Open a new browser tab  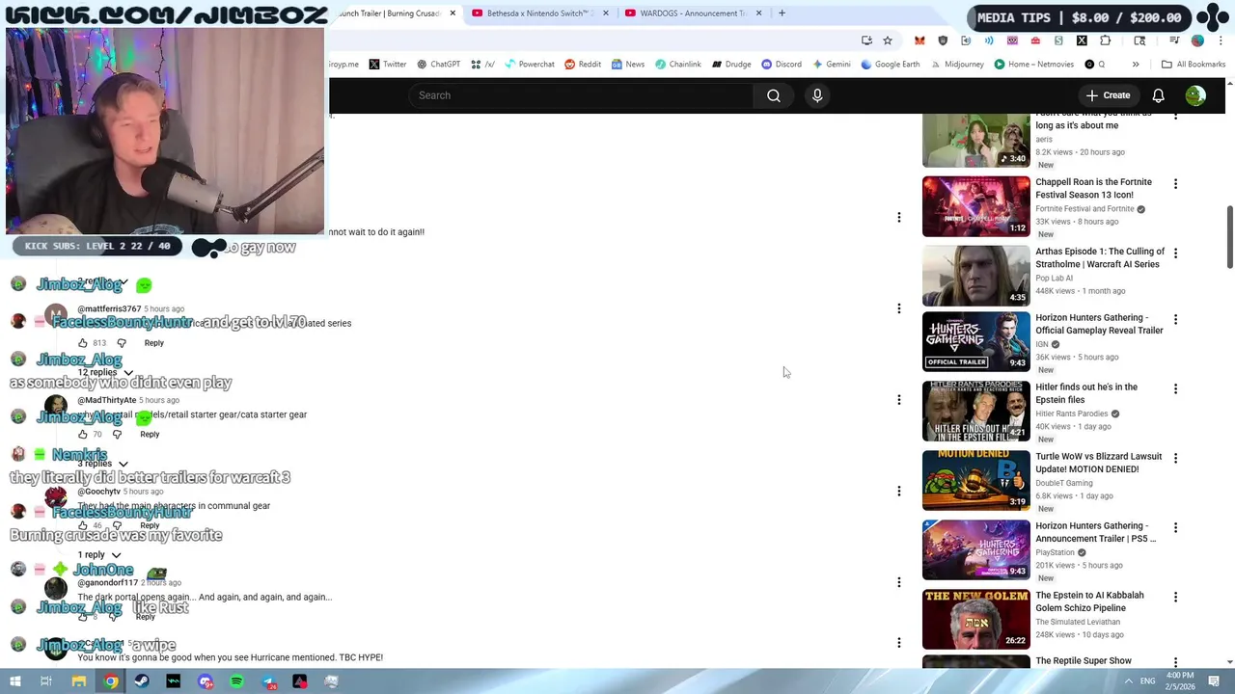tap(782, 13)
